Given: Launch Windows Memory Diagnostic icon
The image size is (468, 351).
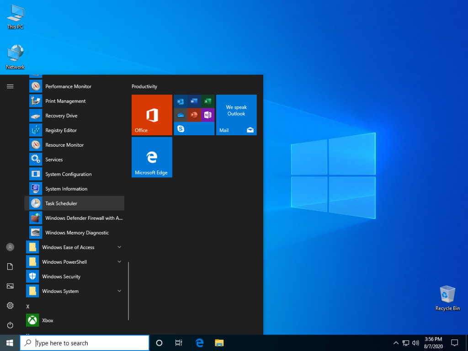Looking at the screenshot, I should point(36,233).
